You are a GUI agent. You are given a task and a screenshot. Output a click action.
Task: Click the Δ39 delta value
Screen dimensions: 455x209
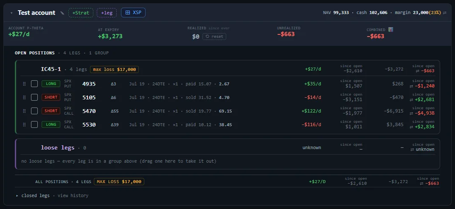click(115, 124)
